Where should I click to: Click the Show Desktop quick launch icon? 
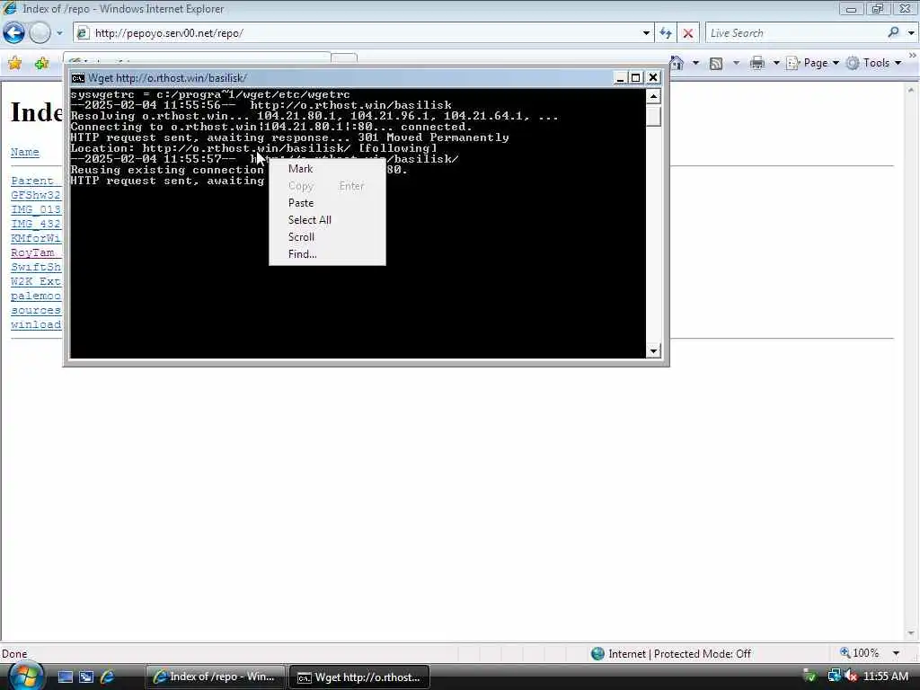coord(65,677)
